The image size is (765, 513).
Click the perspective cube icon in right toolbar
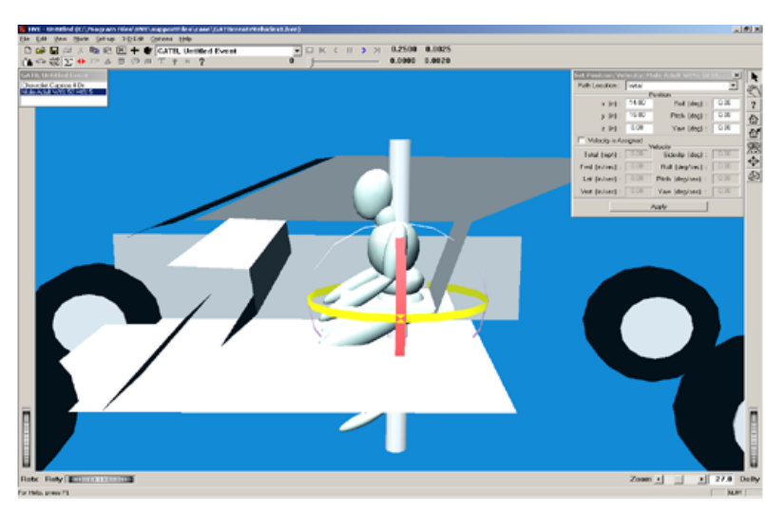(x=755, y=176)
